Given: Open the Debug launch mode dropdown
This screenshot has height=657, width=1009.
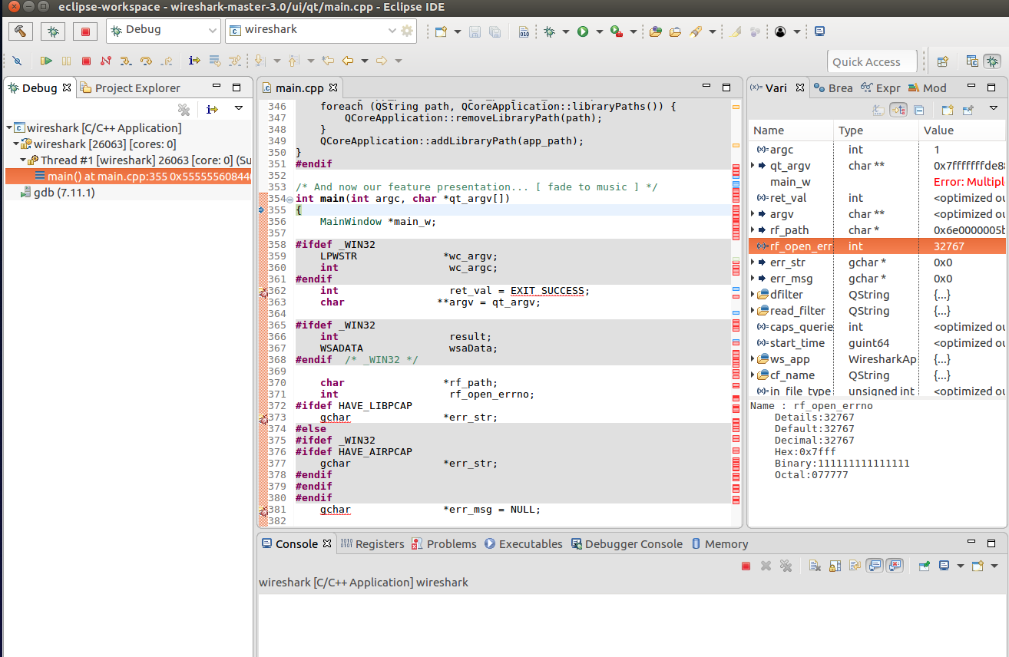Looking at the screenshot, I should click(213, 31).
